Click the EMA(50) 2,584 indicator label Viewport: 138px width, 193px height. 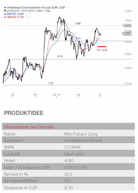15,14
